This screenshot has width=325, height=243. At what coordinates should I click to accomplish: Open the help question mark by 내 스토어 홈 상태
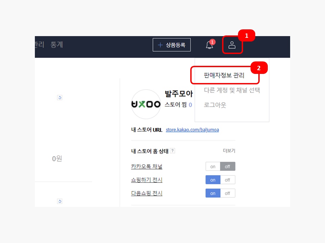click(172, 151)
